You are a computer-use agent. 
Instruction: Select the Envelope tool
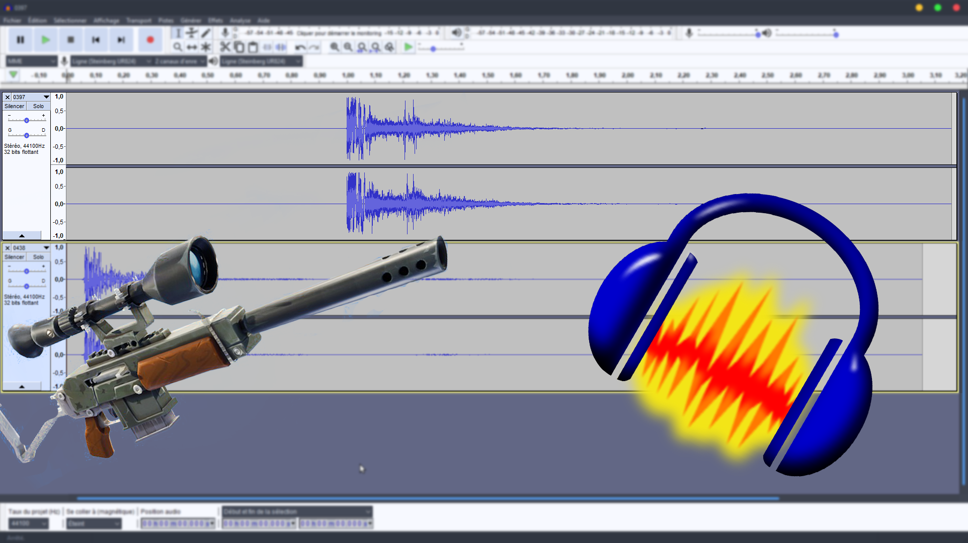[x=192, y=33]
